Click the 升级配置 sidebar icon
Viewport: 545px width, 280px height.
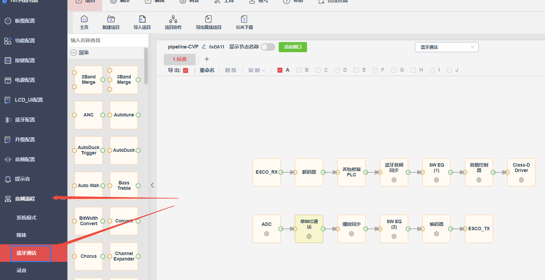pyautogui.click(x=8, y=140)
